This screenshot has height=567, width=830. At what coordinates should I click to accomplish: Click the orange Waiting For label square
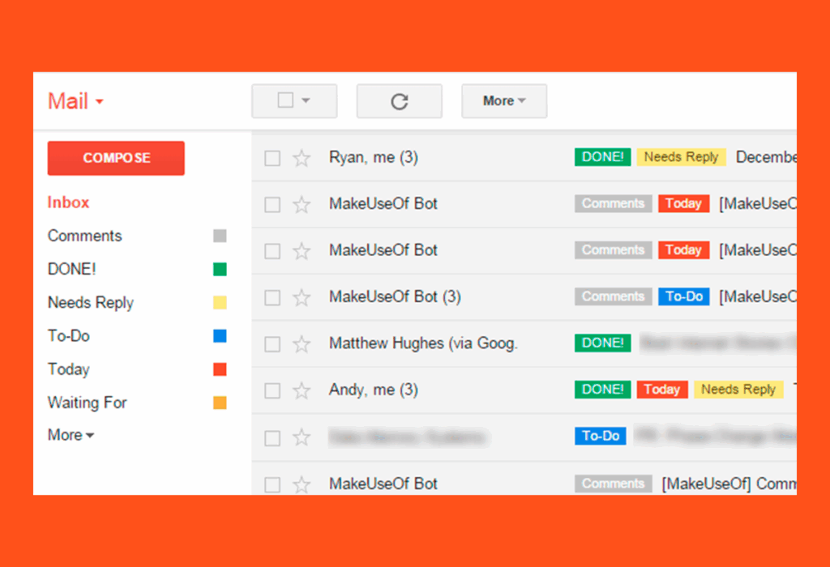coord(220,403)
